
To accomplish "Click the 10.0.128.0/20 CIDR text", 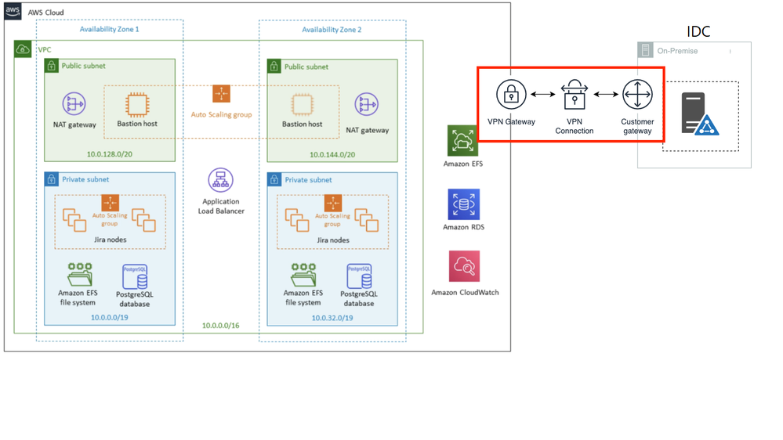I will pos(110,154).
